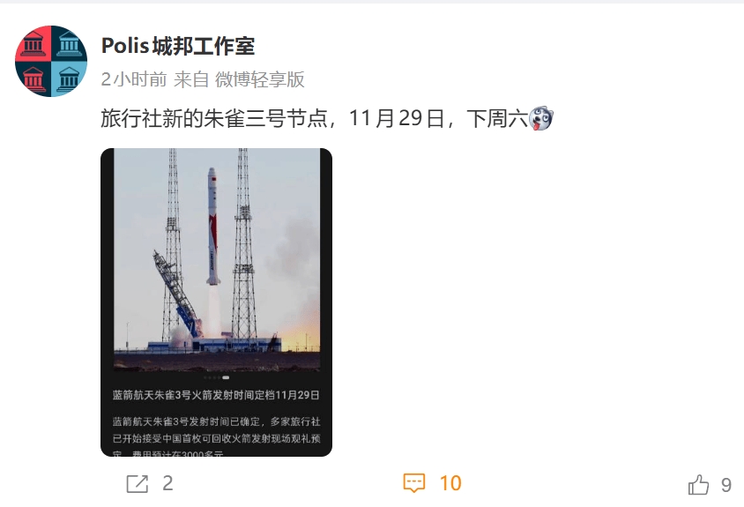Click the repost count 2
744x507 pixels.
(167, 483)
